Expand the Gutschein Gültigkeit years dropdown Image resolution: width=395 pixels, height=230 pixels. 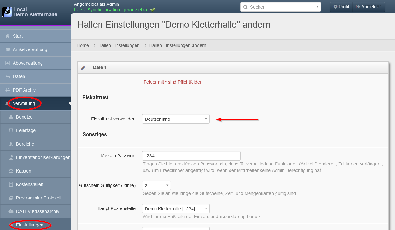coord(156,186)
